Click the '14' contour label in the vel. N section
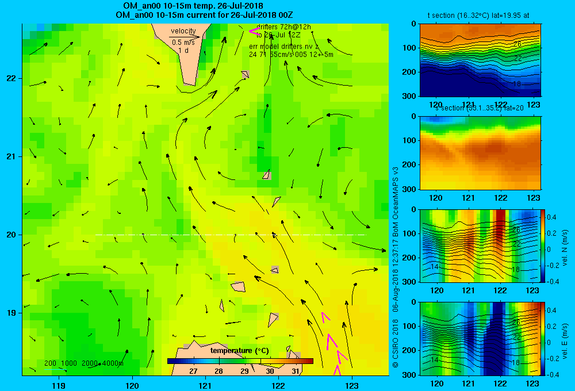 pyautogui.click(x=435, y=267)
